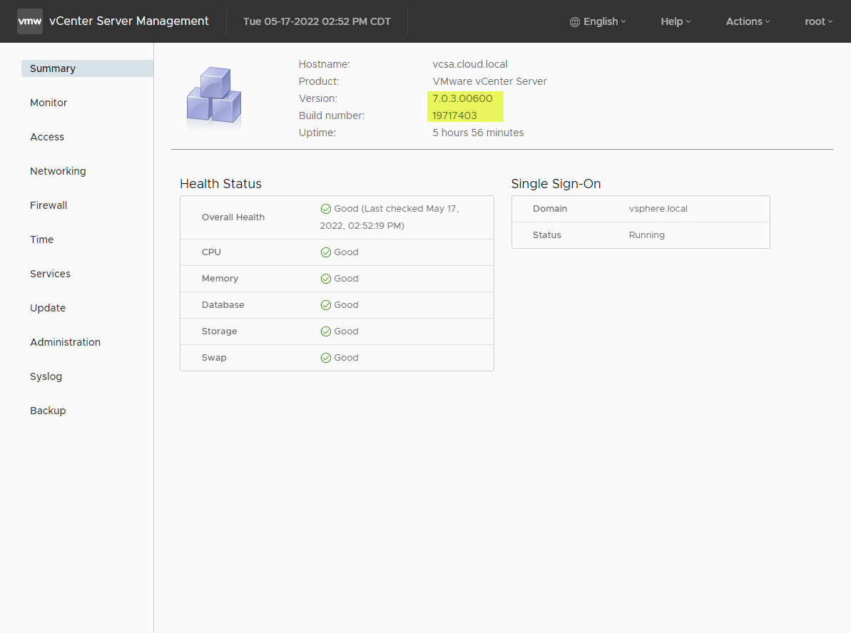851x633 pixels.
Task: Click the CPU health check icon
Action: click(x=325, y=252)
